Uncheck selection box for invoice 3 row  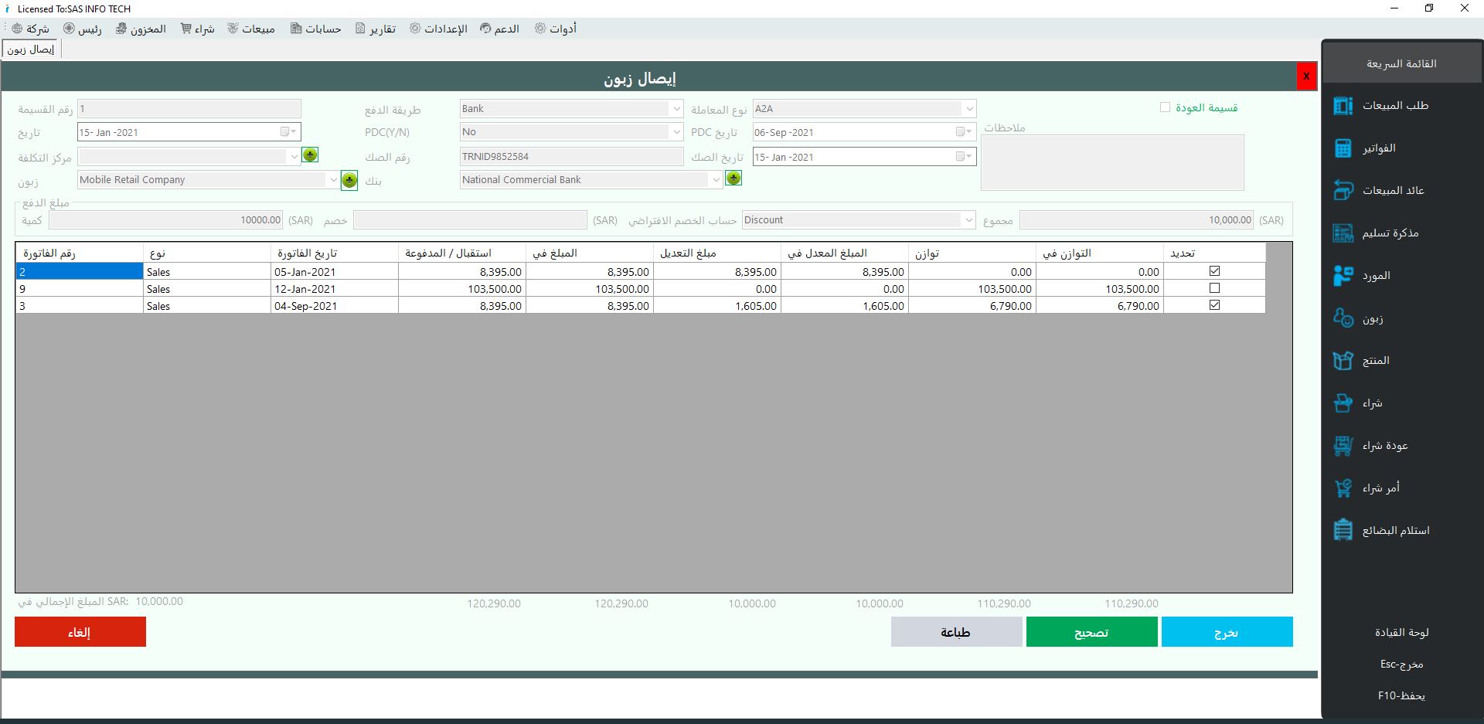[1214, 305]
